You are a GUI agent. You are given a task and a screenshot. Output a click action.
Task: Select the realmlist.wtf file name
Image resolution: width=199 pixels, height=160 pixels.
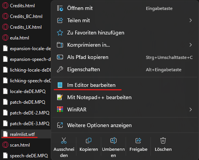click(22, 134)
